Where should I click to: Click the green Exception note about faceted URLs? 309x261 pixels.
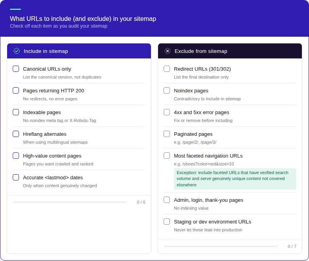(x=235, y=179)
